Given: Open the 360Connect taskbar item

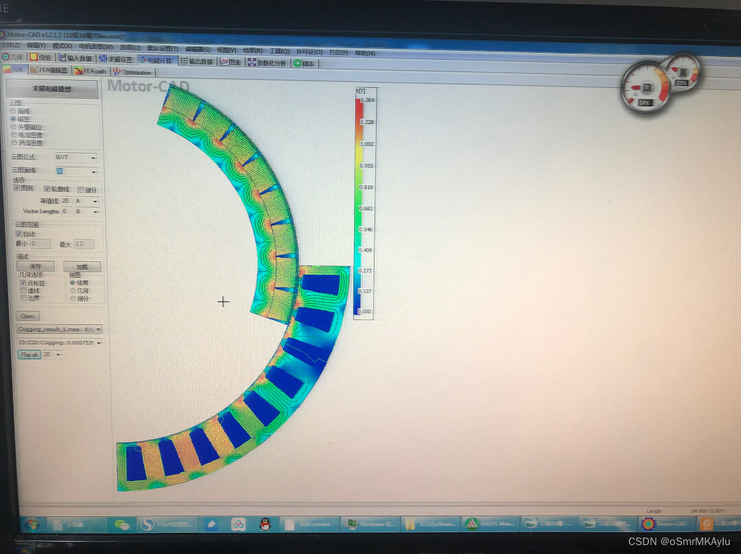Looking at the screenshot, I should pos(310,525).
